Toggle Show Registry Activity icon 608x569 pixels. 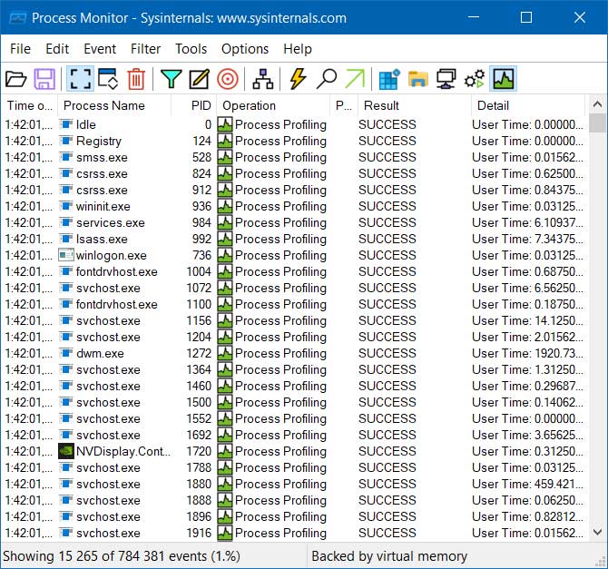pos(389,79)
